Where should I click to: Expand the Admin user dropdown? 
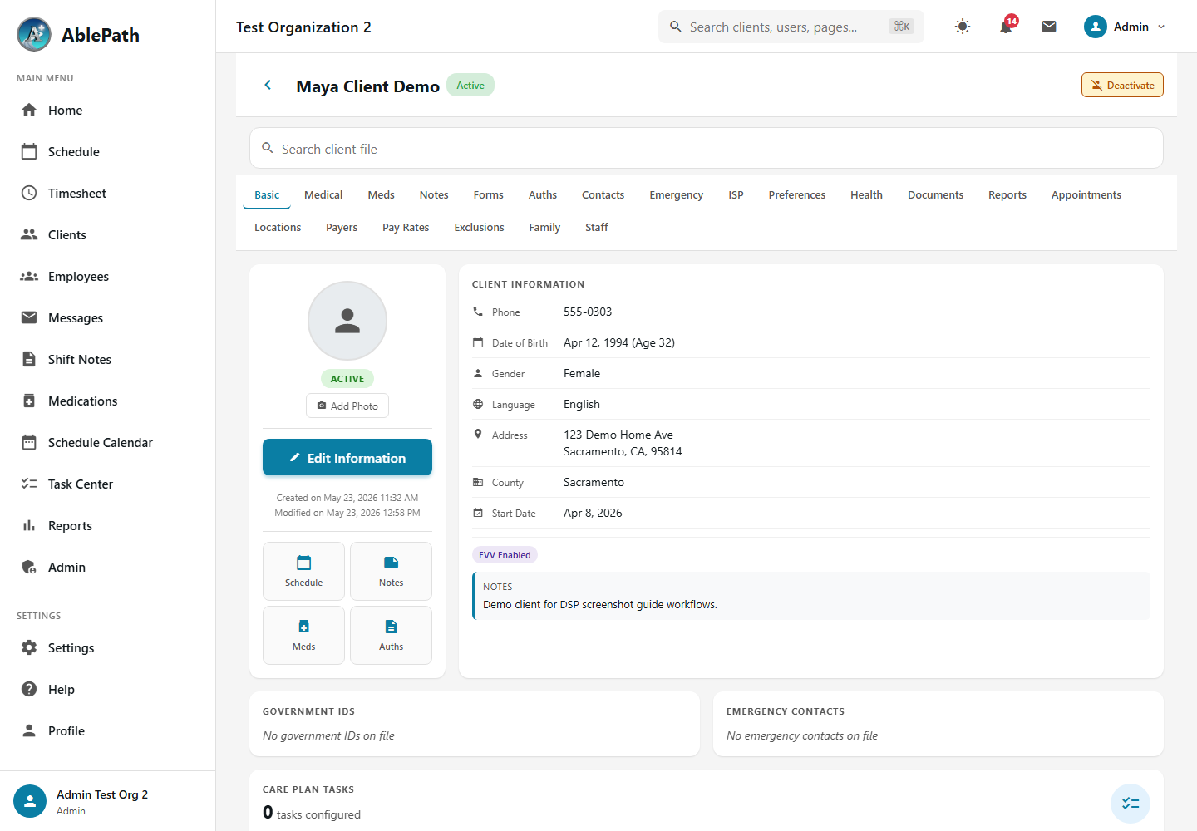coord(1125,27)
